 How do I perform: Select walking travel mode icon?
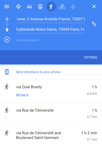pyautogui.click(x=51, y=7)
